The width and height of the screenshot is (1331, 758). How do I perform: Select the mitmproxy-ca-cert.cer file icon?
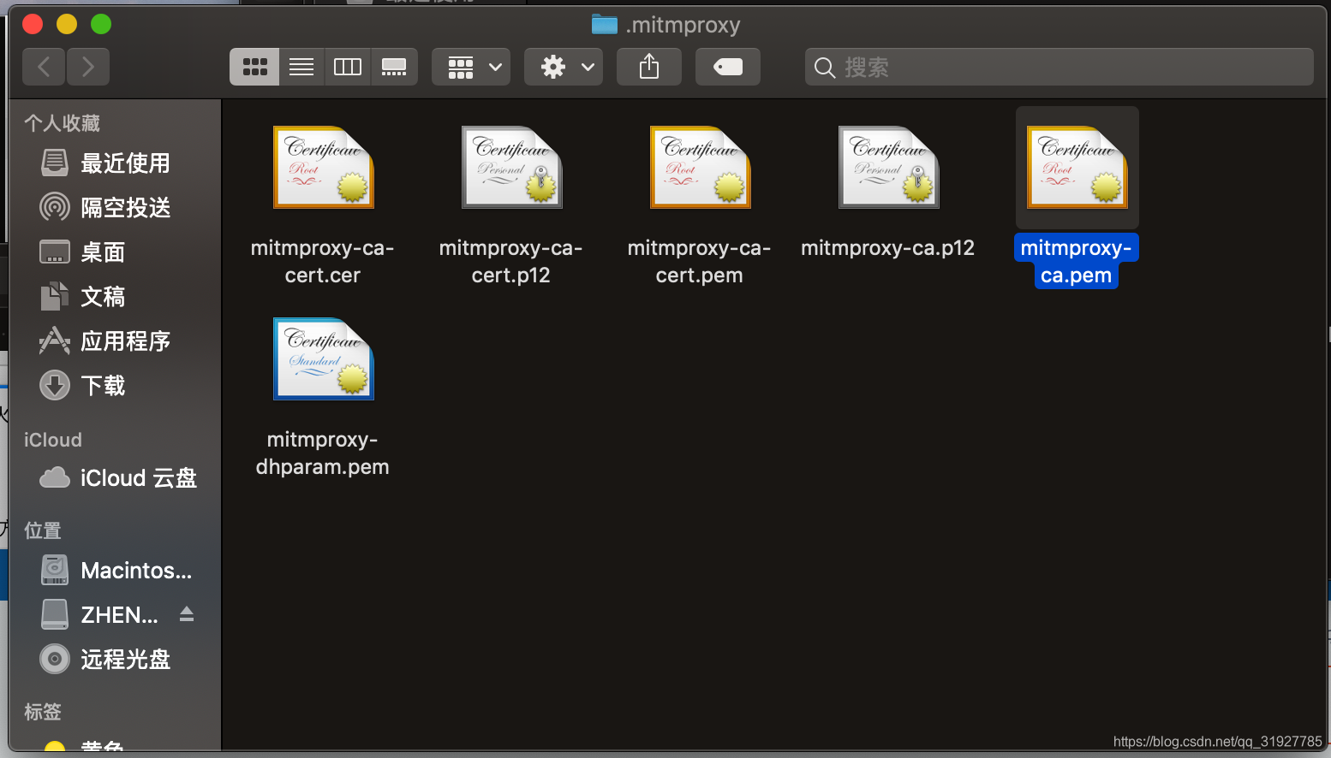pos(324,168)
